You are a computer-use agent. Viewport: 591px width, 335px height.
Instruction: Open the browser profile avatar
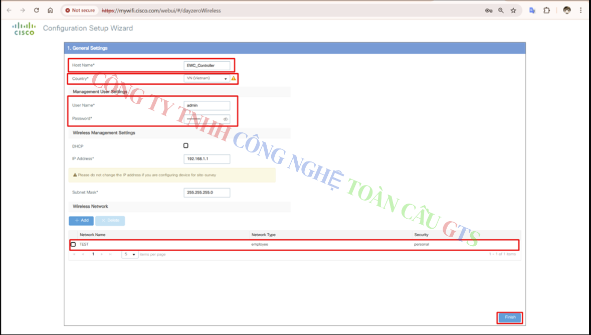567,11
